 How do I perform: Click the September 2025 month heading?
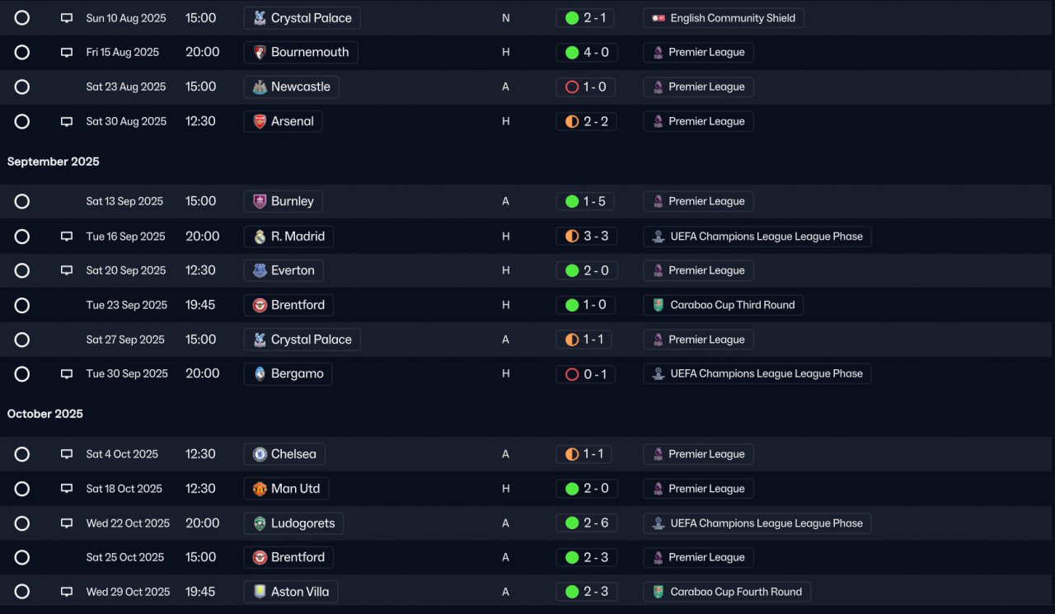pyautogui.click(x=54, y=162)
